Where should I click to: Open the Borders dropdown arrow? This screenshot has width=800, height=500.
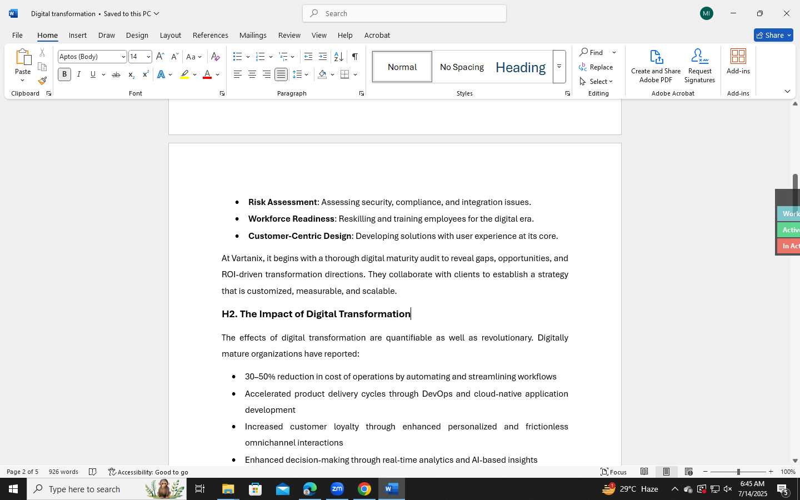(355, 74)
